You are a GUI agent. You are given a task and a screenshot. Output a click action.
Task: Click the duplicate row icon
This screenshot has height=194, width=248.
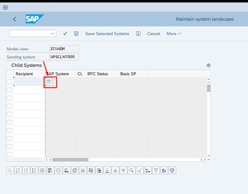tap(75, 171)
